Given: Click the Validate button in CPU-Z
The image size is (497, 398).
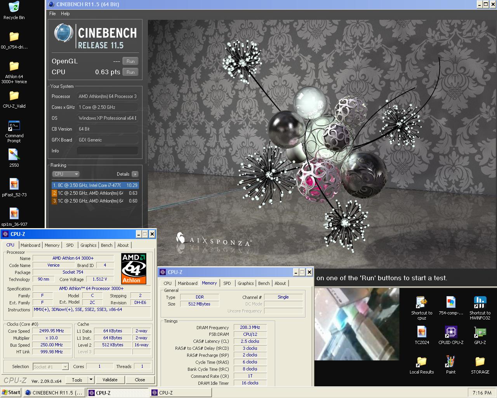Looking at the screenshot, I should pos(110,380).
